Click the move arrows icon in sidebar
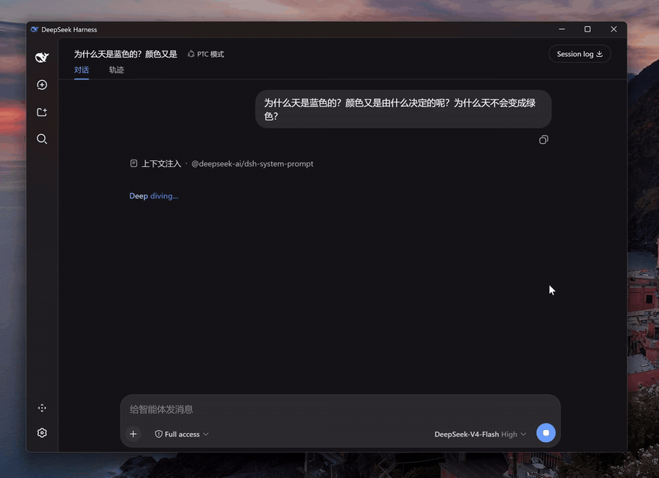 [x=42, y=408]
